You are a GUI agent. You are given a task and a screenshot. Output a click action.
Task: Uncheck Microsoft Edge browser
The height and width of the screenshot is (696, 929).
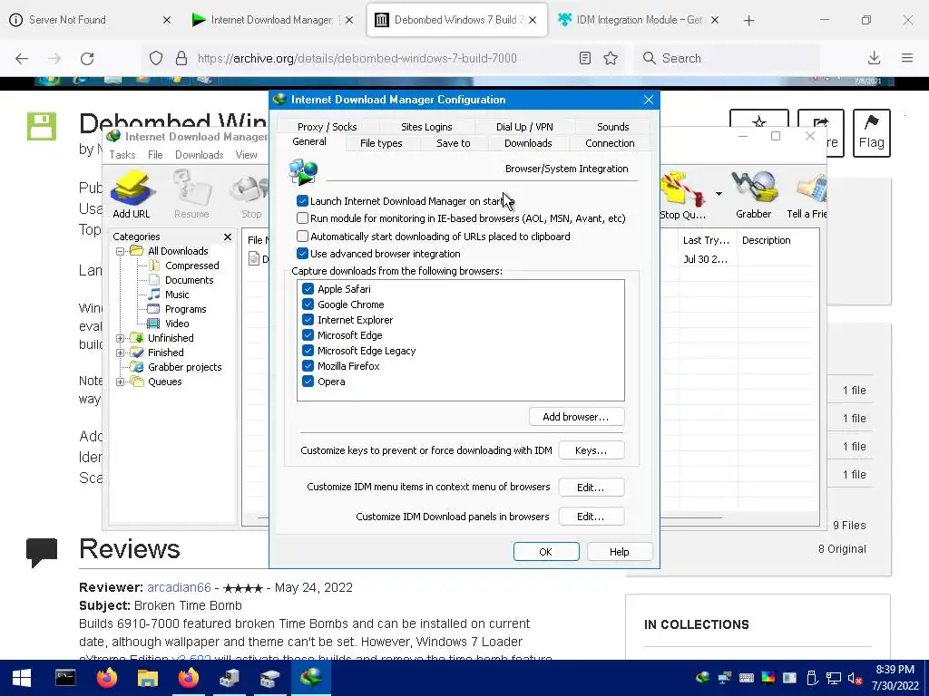coord(308,335)
